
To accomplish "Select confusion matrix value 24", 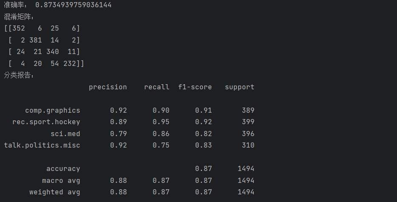I will point(21,52).
